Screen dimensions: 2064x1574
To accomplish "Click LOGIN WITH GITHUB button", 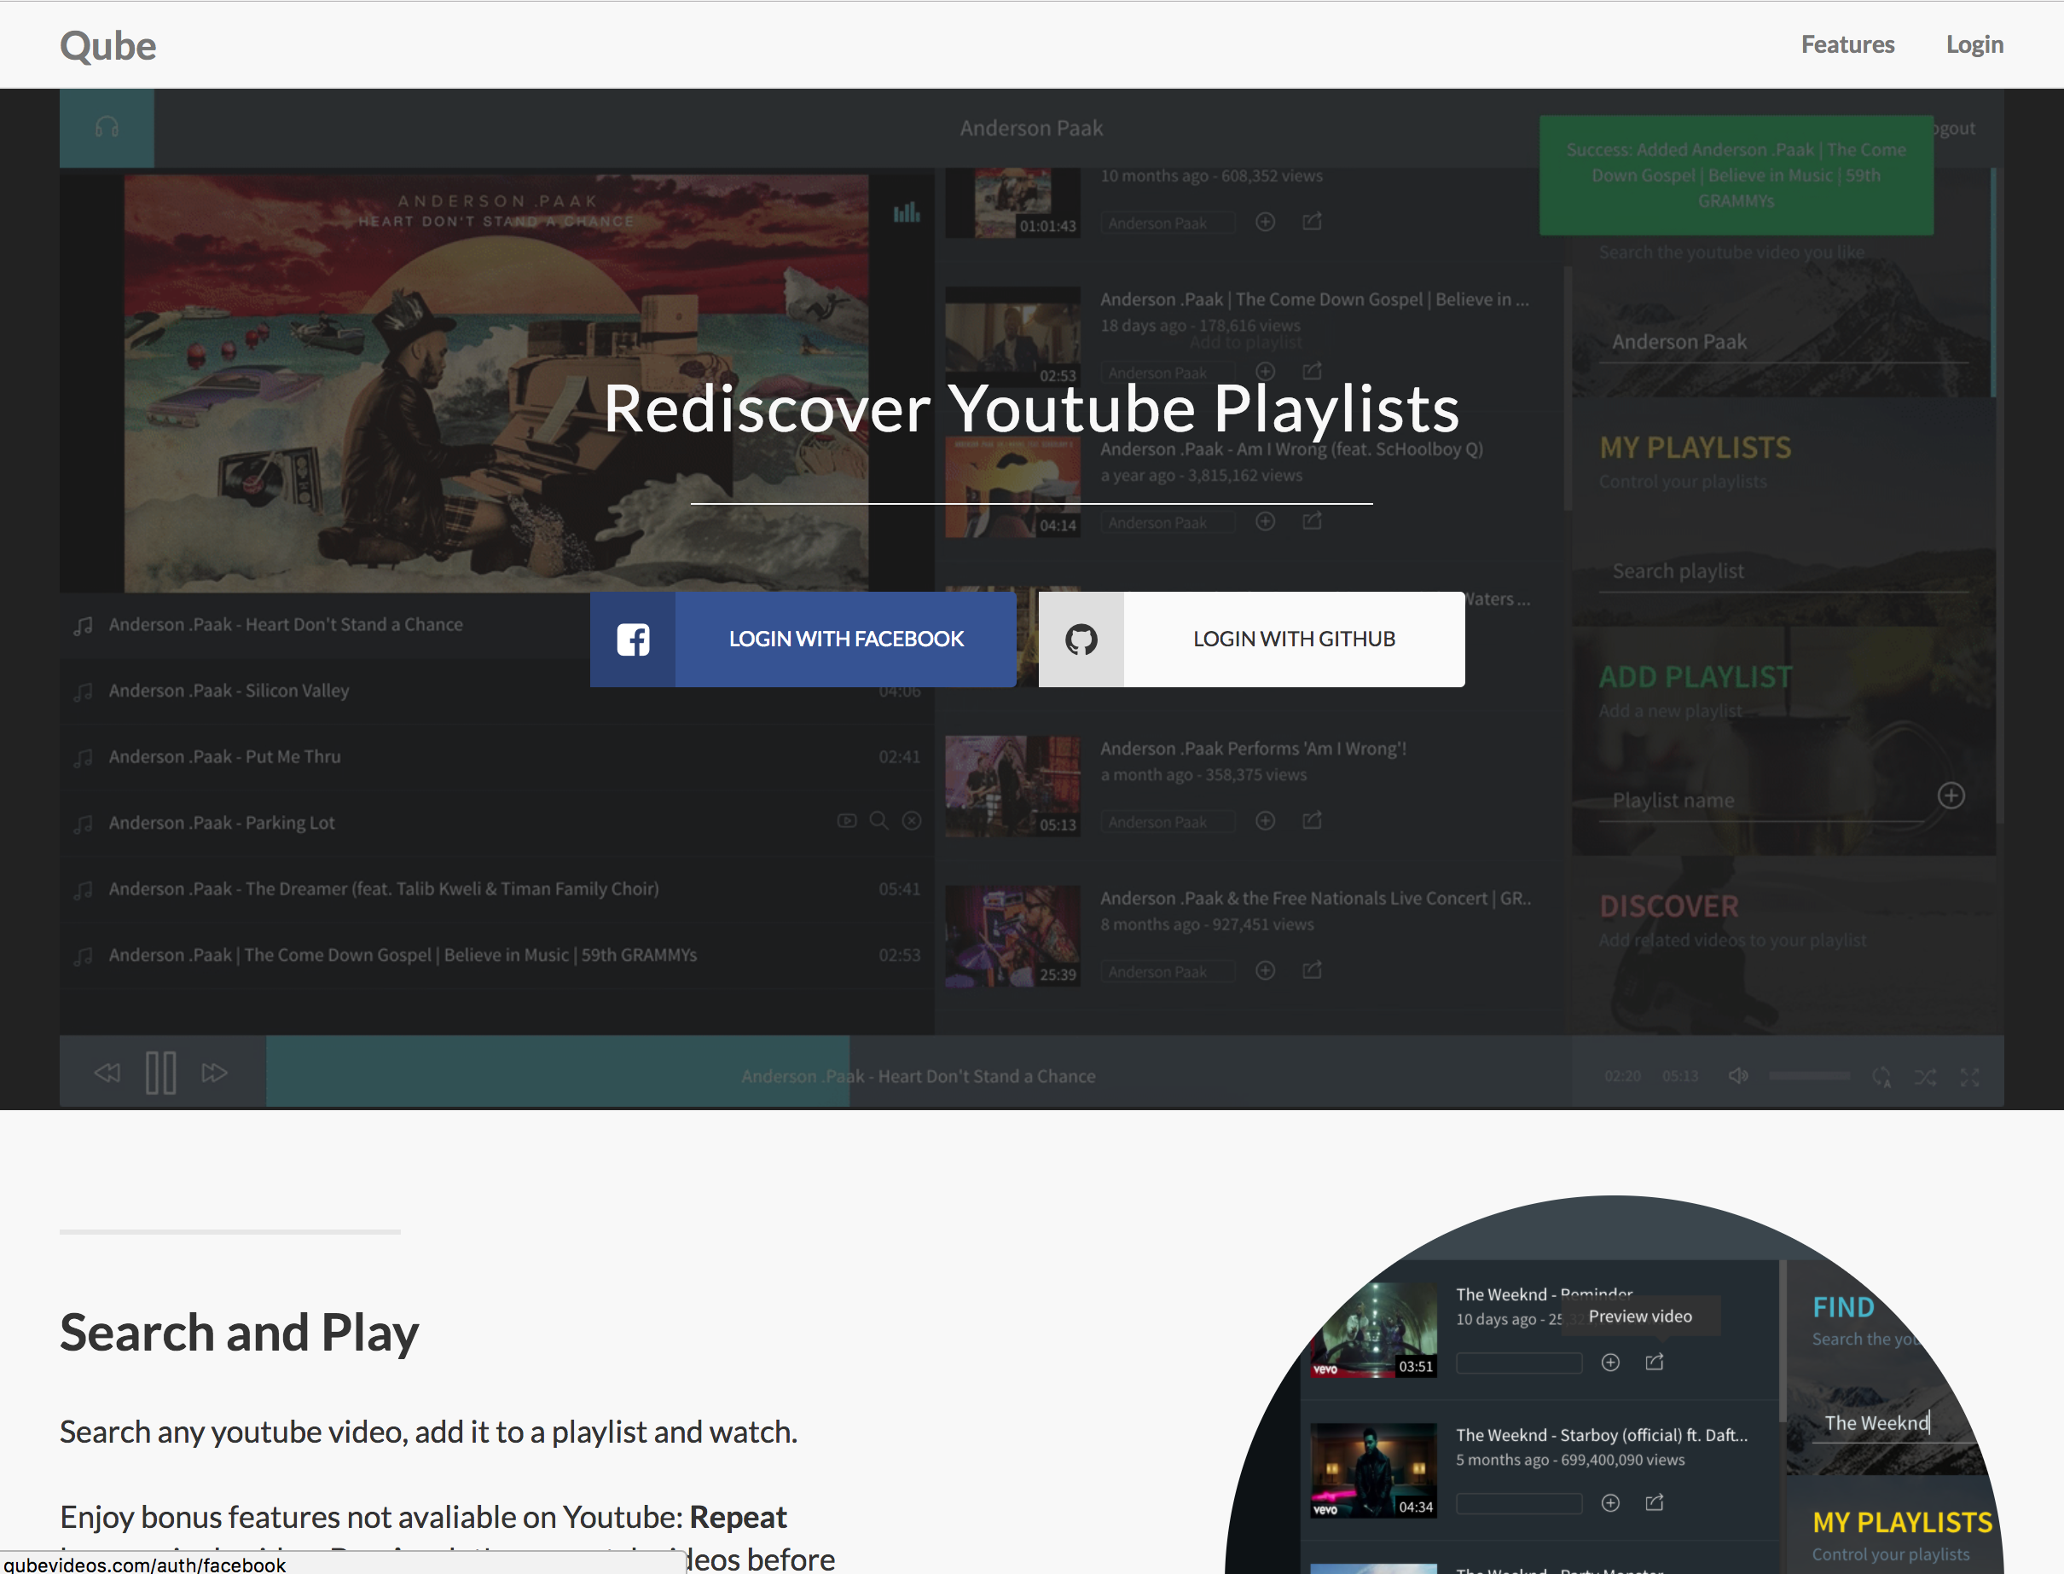I will [1293, 639].
